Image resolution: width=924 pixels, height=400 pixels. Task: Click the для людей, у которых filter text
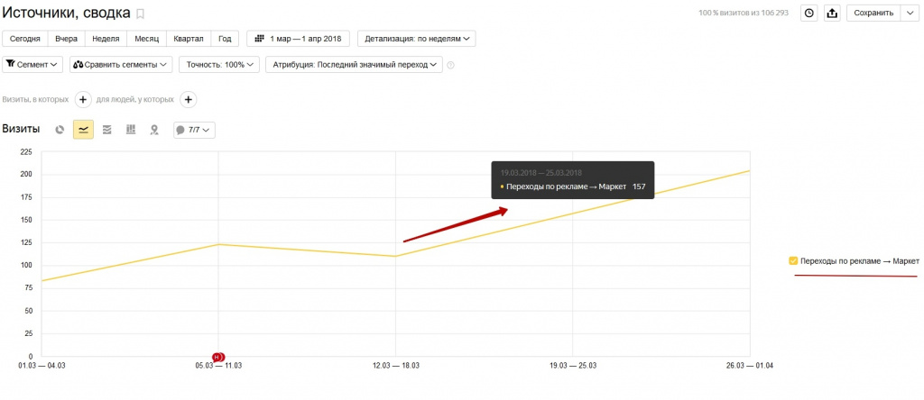point(135,99)
